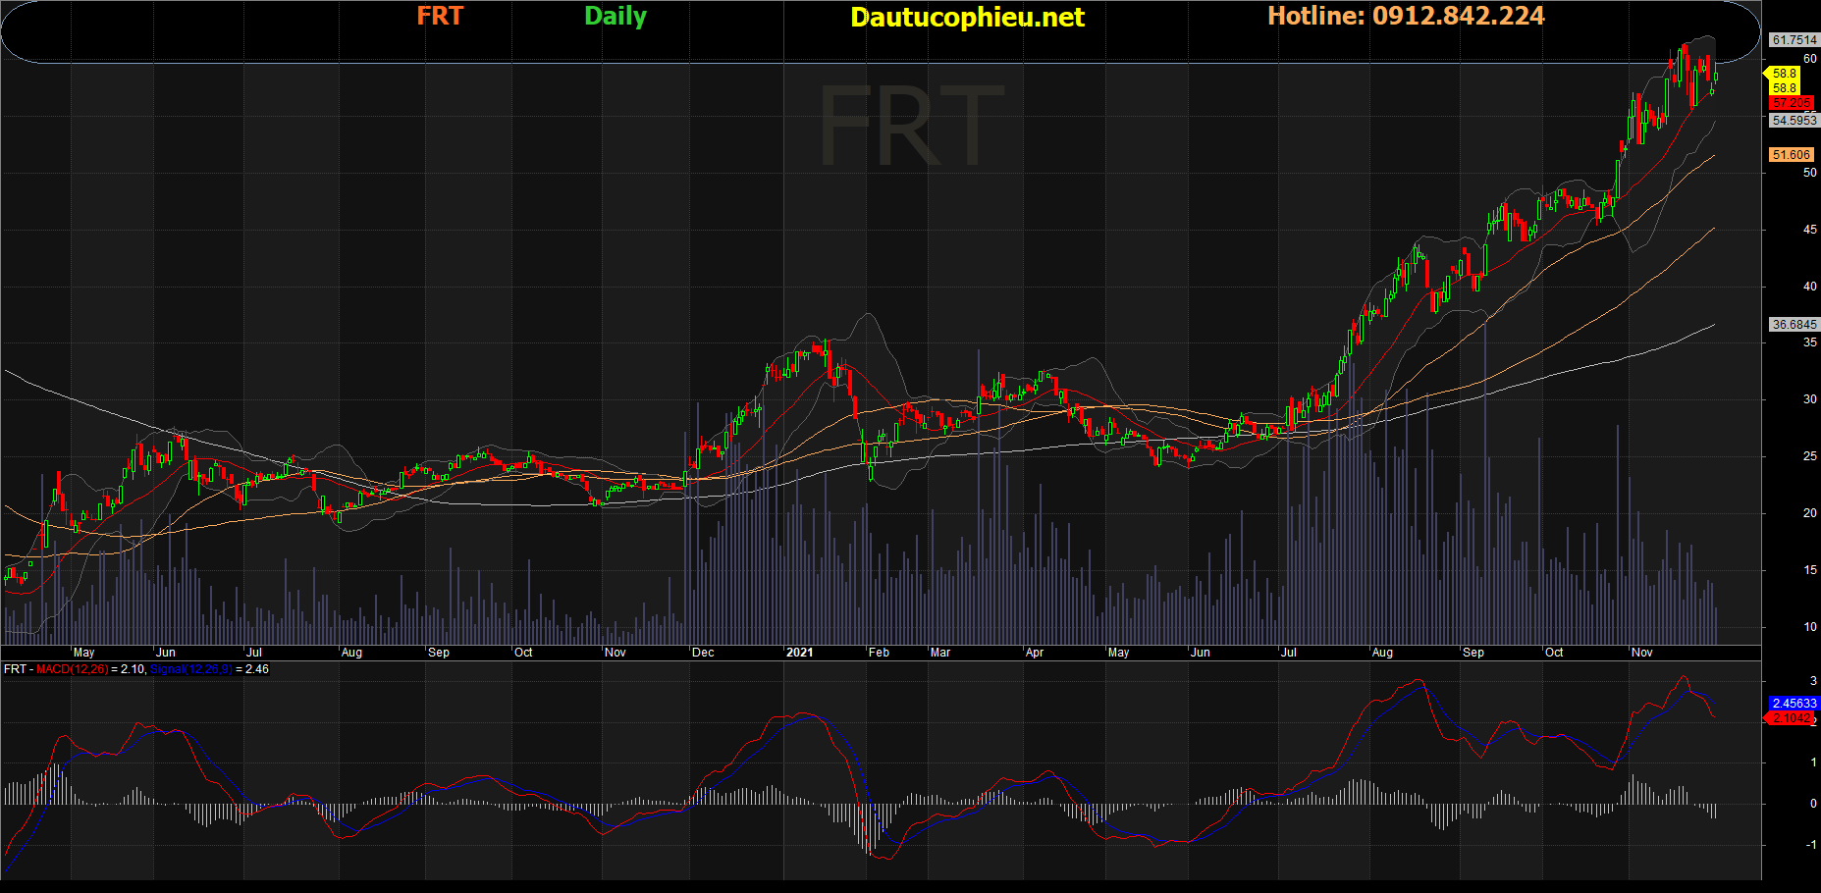The image size is (1821, 893).
Task: Click the 54.5953 price axis label
Action: [x=1794, y=121]
